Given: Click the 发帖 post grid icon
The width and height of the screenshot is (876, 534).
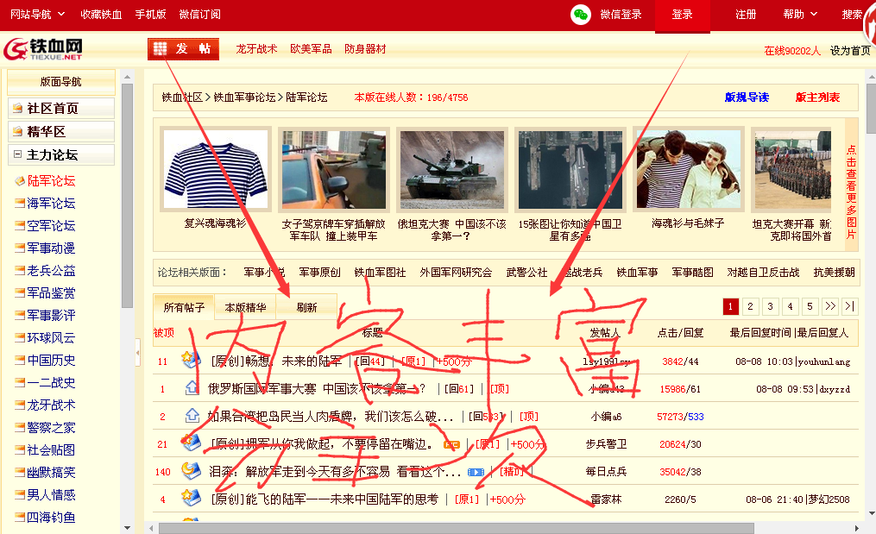Looking at the screenshot, I should (x=160, y=49).
